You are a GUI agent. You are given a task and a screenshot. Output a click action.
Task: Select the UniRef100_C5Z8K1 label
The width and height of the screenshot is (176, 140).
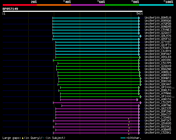coord(158,133)
